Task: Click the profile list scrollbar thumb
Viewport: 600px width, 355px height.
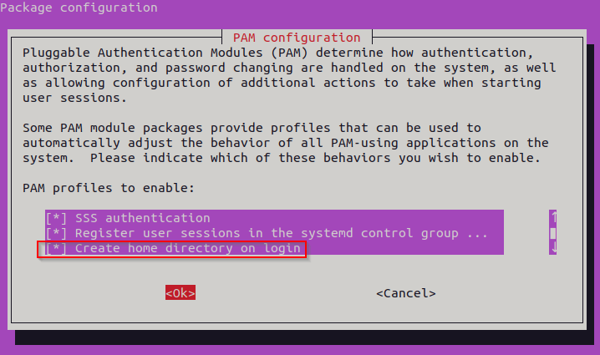Action: coord(553,234)
